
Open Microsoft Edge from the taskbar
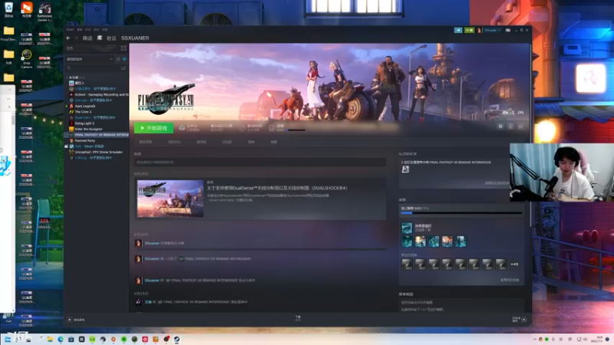[x=61, y=339]
